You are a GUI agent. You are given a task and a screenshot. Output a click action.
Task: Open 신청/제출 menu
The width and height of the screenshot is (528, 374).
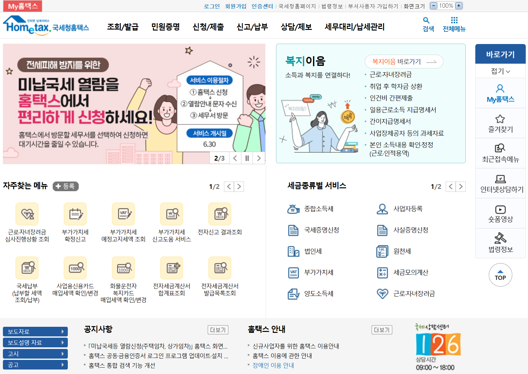[208, 27]
